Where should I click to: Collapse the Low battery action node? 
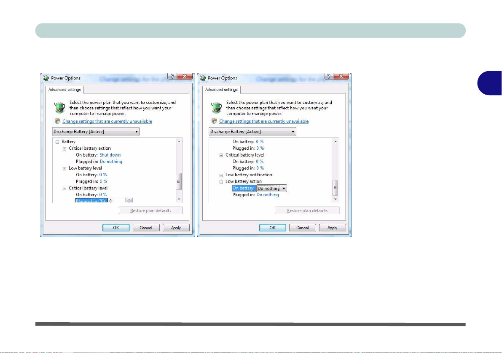pos(221,182)
